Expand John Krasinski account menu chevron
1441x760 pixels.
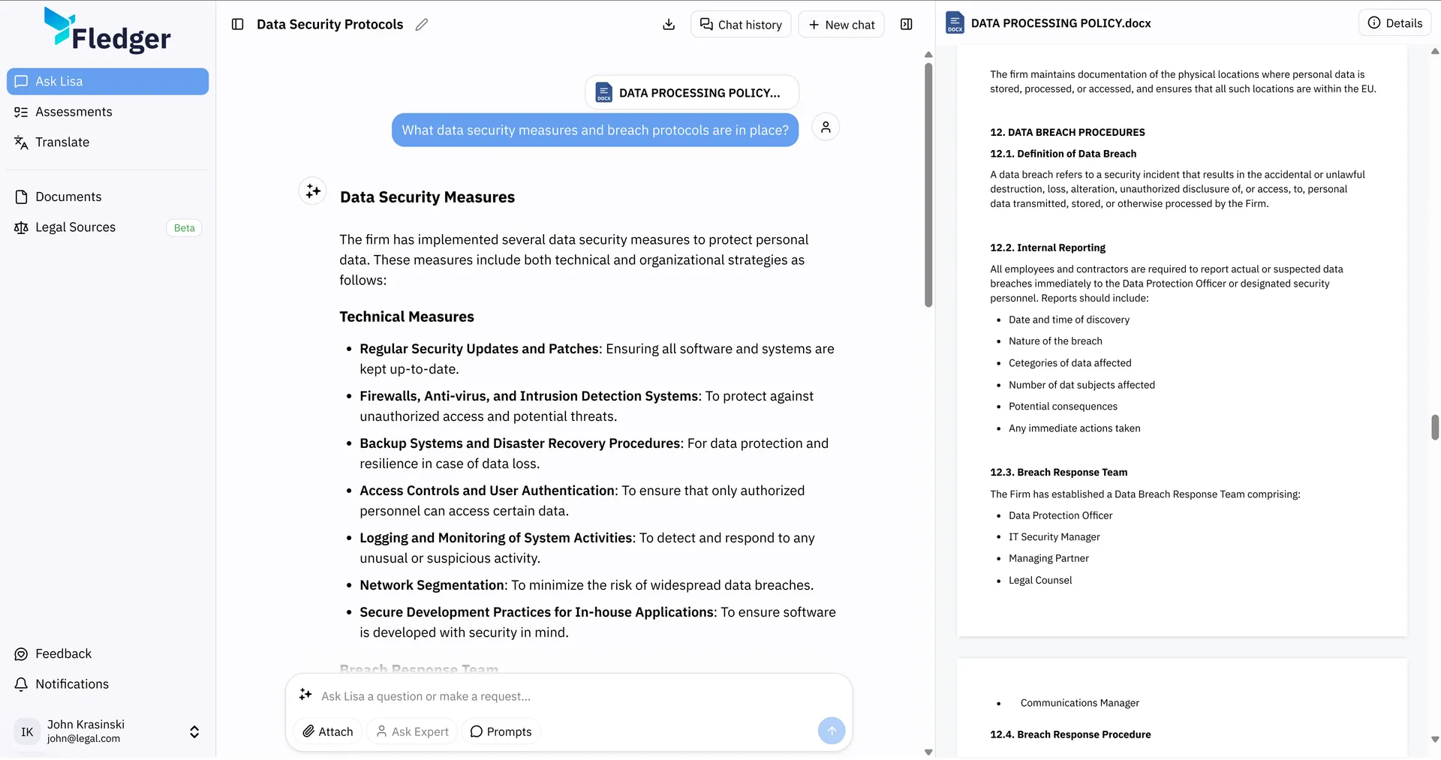[x=194, y=731]
